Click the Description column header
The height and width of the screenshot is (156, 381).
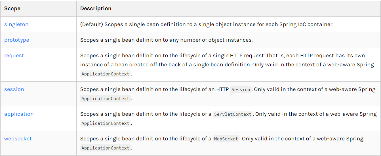(x=96, y=9)
